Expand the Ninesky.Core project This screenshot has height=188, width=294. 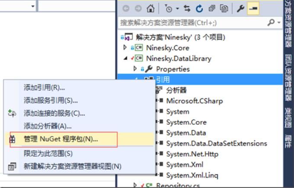(x=125, y=47)
